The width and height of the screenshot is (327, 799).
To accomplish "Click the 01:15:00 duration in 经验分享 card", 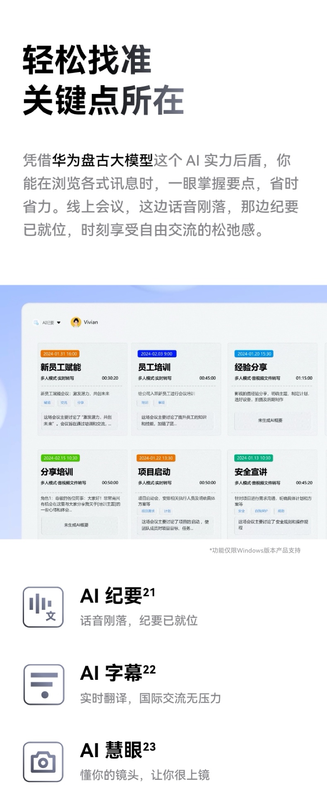I will click(304, 378).
